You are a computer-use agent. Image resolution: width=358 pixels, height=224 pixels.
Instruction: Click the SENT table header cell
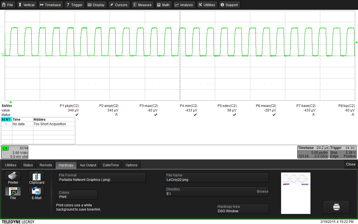point(6,120)
